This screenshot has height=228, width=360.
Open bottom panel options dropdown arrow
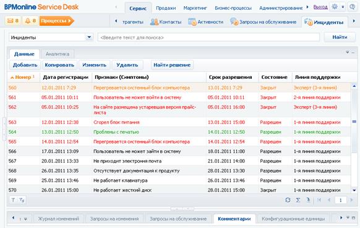pos(348,218)
